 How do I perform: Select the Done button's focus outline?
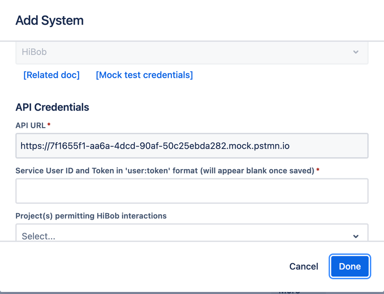click(349, 266)
